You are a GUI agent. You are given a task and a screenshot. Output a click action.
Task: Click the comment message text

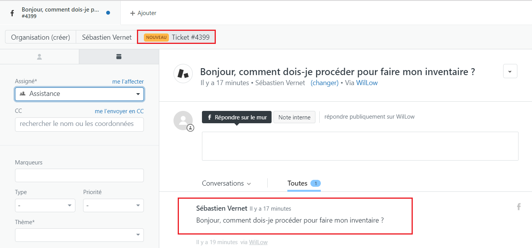(290, 221)
